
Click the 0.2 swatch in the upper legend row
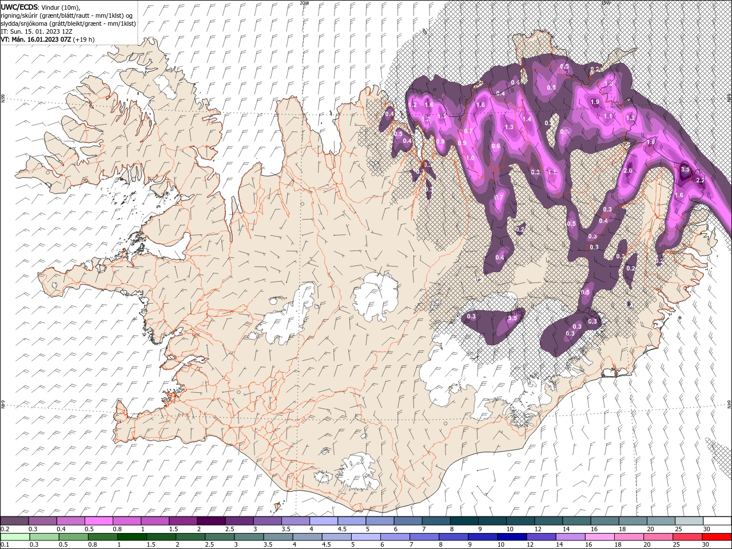click(x=14, y=521)
